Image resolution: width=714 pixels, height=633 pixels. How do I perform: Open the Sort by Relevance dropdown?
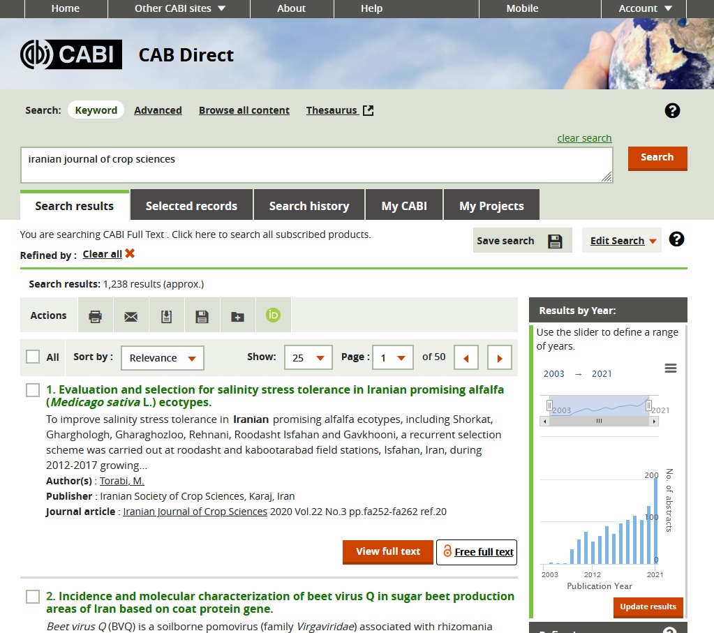(x=162, y=358)
